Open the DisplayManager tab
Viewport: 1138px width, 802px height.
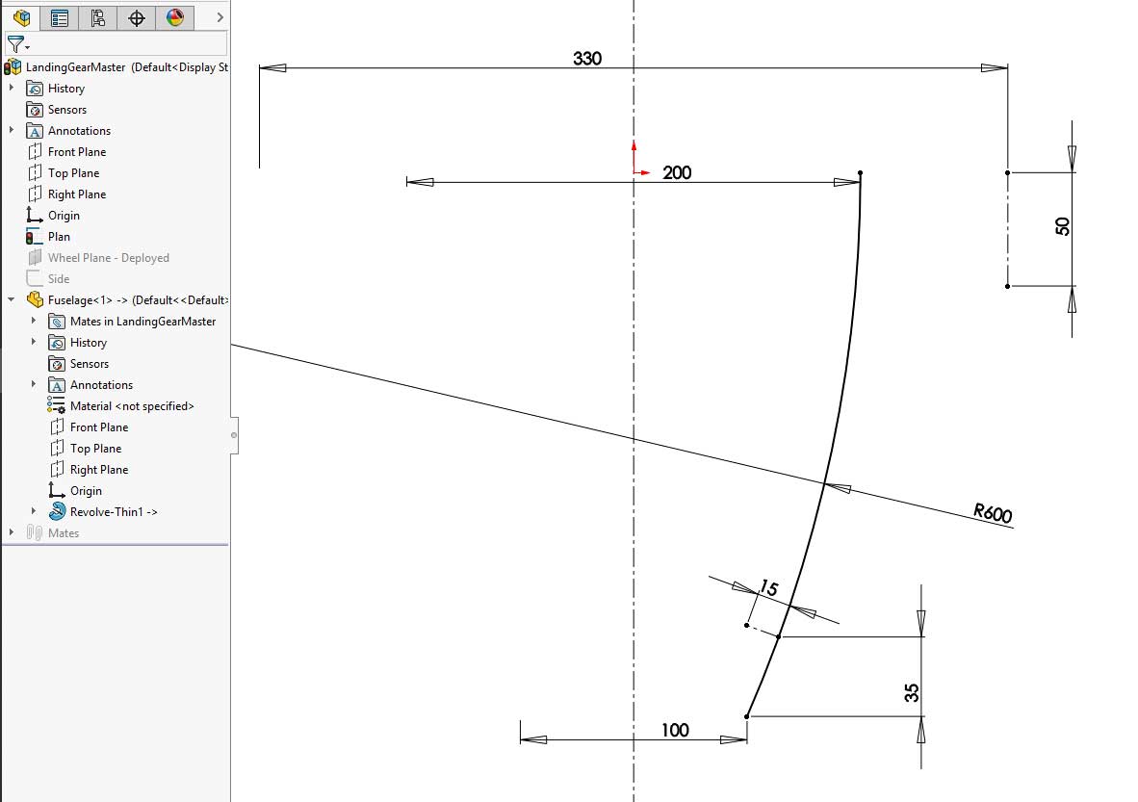[175, 17]
